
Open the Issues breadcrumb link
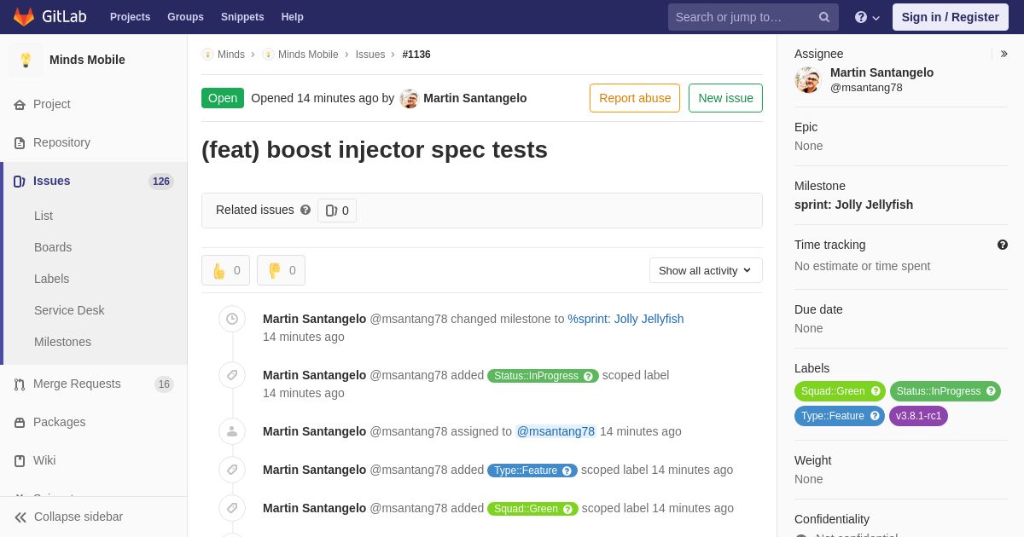point(370,55)
